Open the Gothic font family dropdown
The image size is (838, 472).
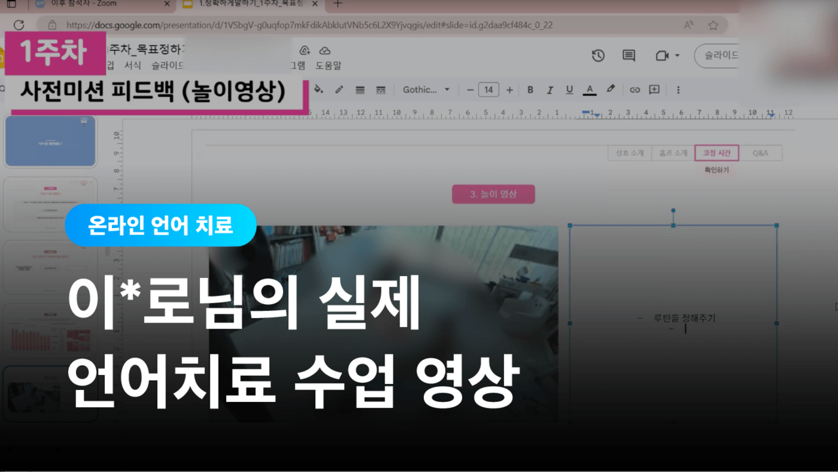click(x=427, y=90)
